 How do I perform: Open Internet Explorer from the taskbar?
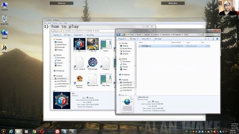point(11,131)
